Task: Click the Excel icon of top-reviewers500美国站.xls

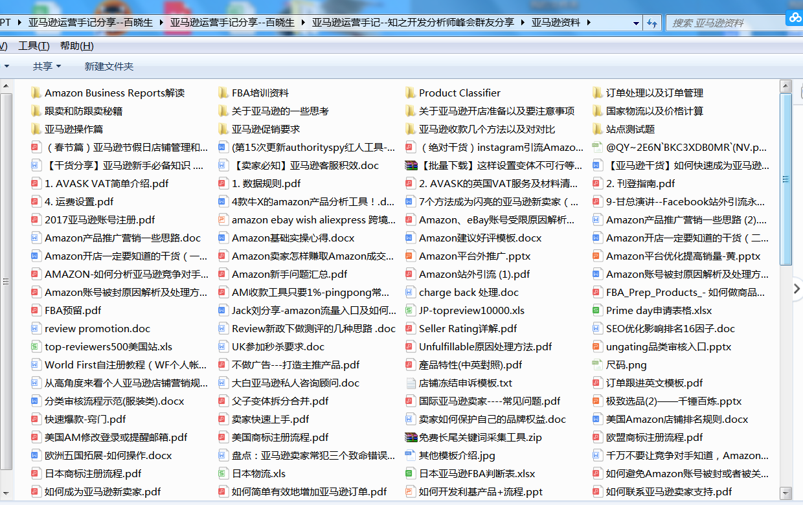Action: point(36,346)
